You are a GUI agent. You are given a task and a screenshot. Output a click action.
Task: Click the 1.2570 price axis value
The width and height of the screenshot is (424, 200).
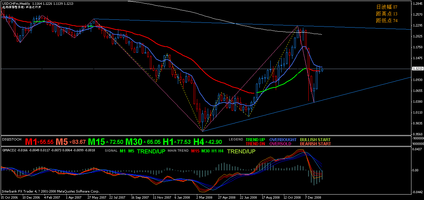pyautogui.click(x=417, y=14)
